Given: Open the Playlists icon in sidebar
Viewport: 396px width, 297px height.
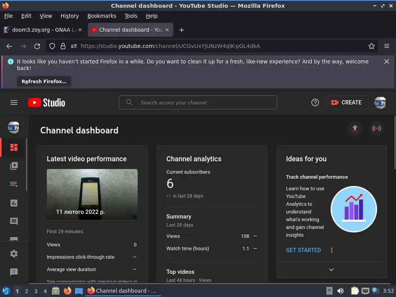Looking at the screenshot, I should pos(14,184).
